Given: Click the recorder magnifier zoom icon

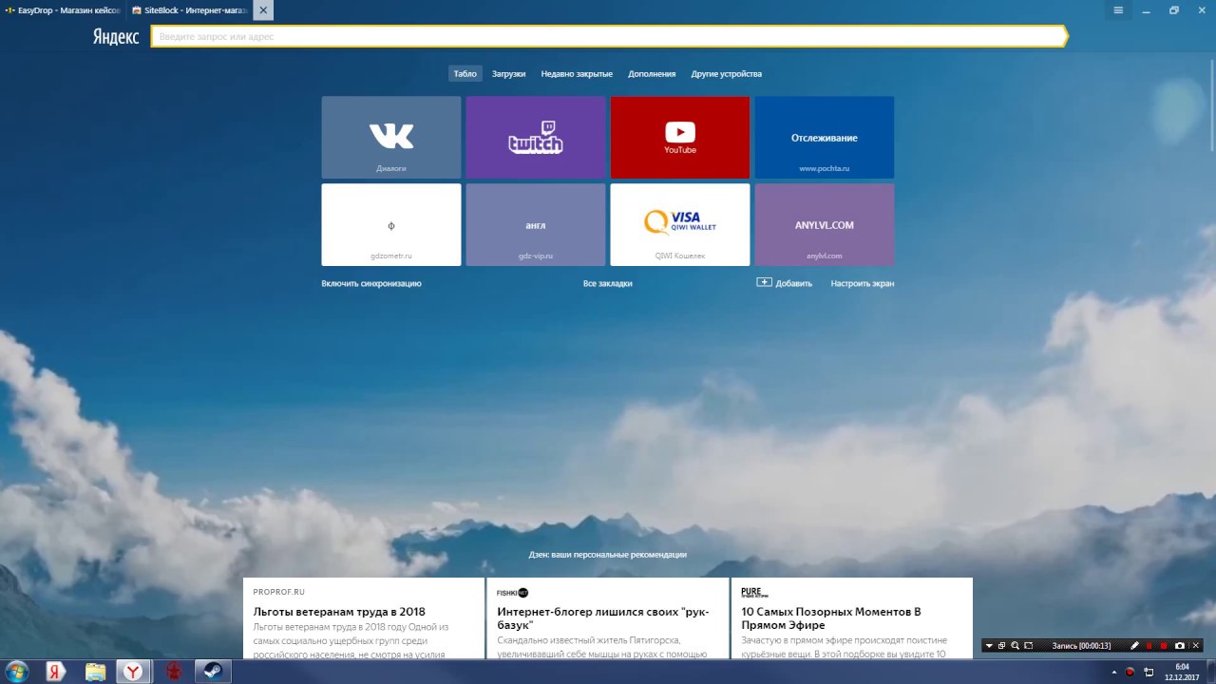Looking at the screenshot, I should click(x=1015, y=646).
